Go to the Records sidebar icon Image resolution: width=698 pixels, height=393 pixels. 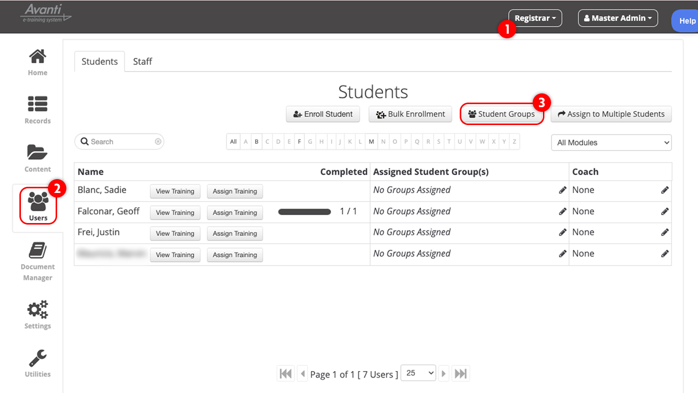pos(38,104)
